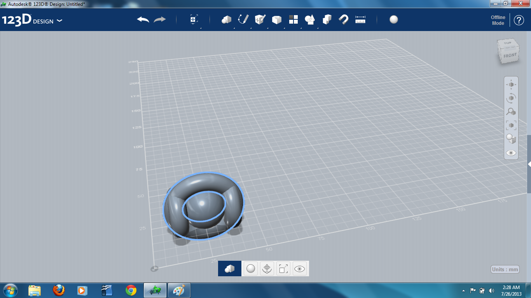Open the 123D Design application menu
531x298 pixels.
pos(32,20)
